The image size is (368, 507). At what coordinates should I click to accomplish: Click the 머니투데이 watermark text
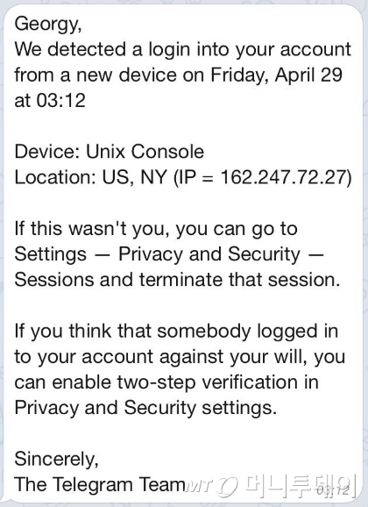299,485
